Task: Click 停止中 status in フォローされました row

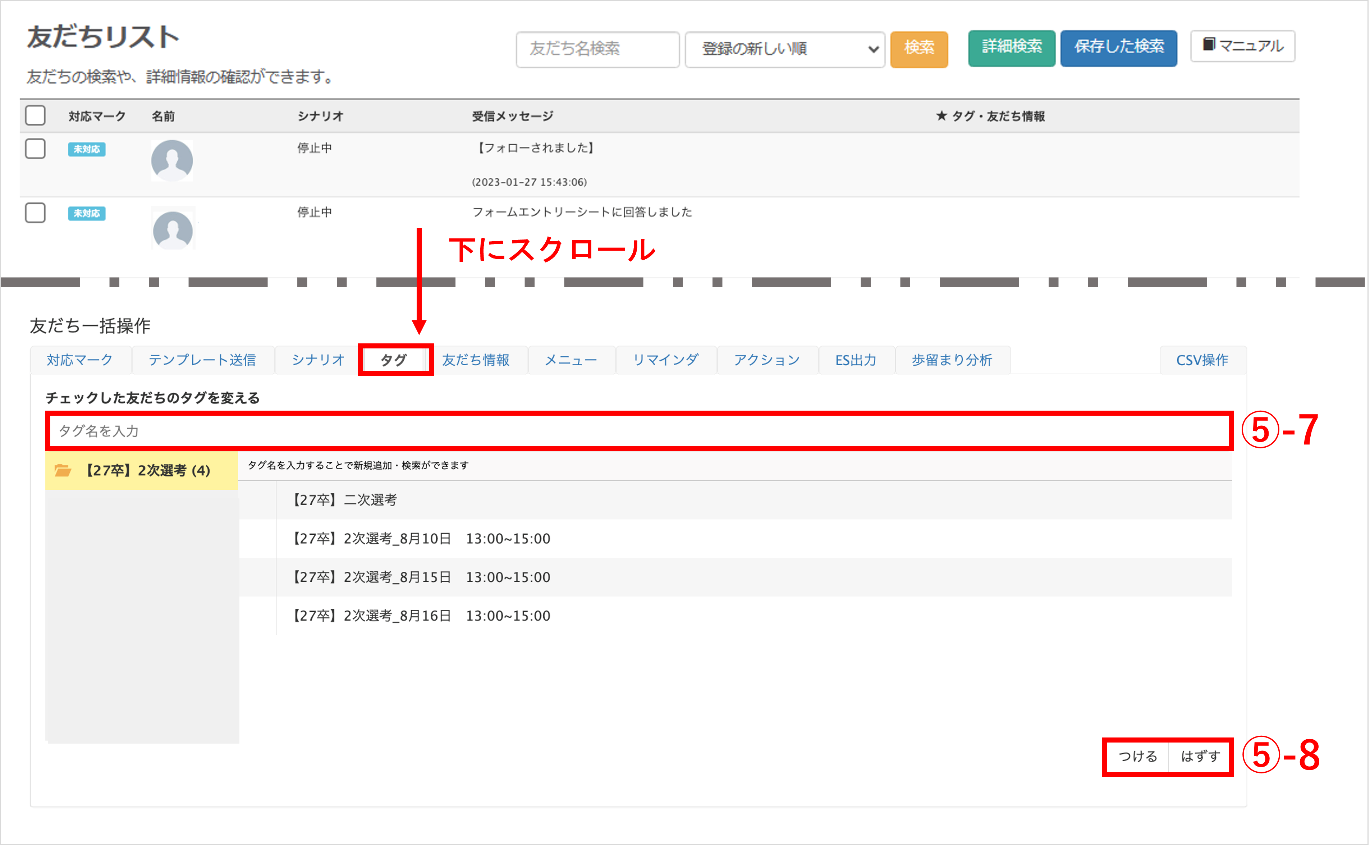Action: (x=315, y=148)
